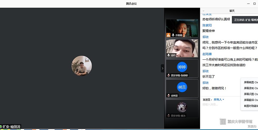Click muted mic icon beside 资安学院-张婷婷
Image resolution: width=258 pixels, height=130 pixels.
[x=169, y=75]
